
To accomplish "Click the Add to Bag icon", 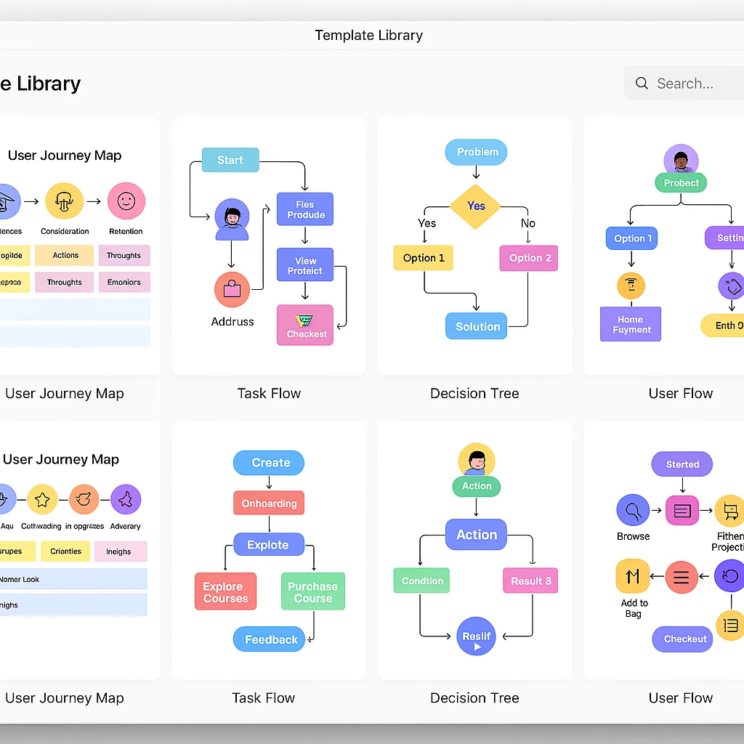I will click(632, 576).
